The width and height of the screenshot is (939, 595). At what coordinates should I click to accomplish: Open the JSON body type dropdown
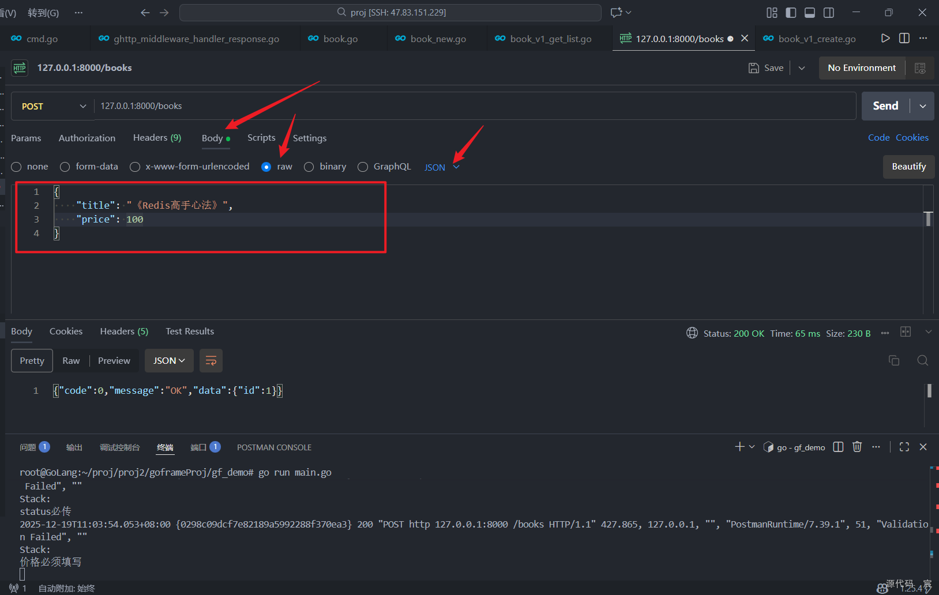pyautogui.click(x=442, y=167)
